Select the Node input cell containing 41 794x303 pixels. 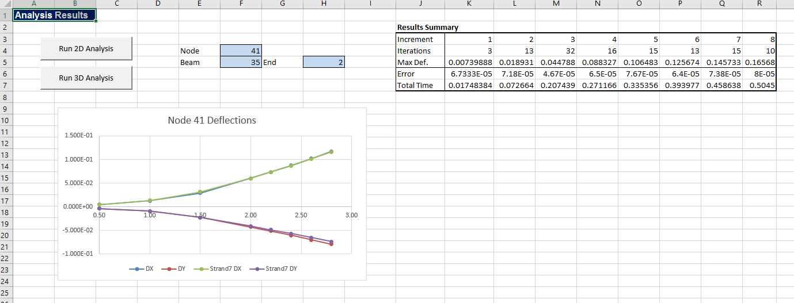tap(241, 51)
